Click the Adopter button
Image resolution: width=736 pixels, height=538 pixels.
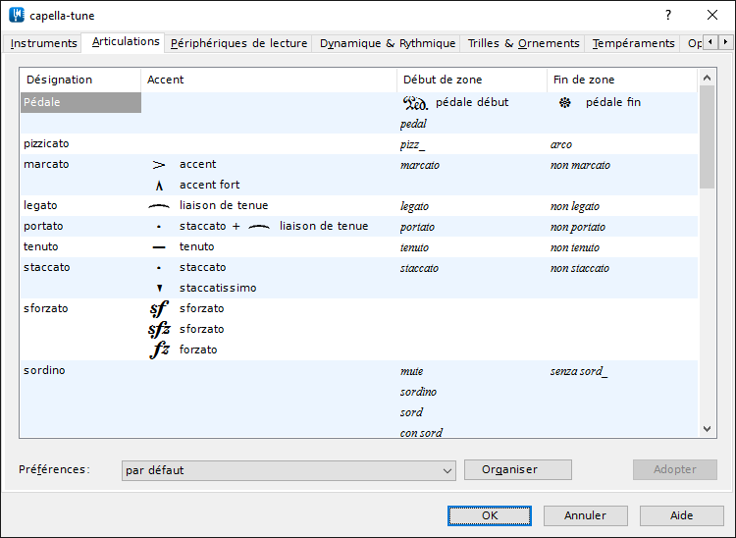675,469
